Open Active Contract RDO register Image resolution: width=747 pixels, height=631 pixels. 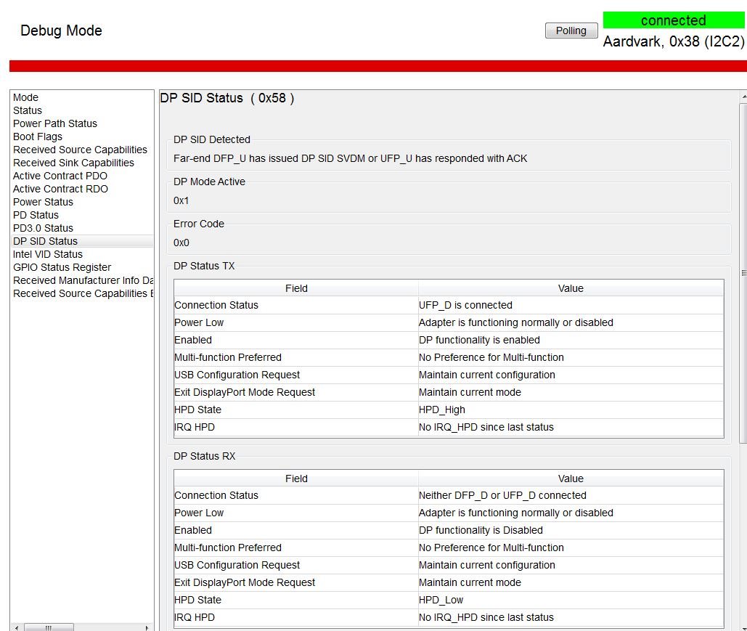(60, 189)
